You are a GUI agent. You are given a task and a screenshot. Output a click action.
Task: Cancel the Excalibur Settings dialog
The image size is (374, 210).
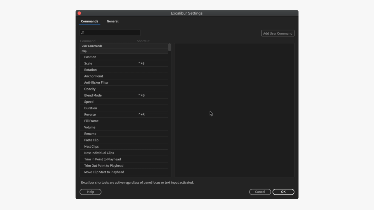click(x=260, y=192)
